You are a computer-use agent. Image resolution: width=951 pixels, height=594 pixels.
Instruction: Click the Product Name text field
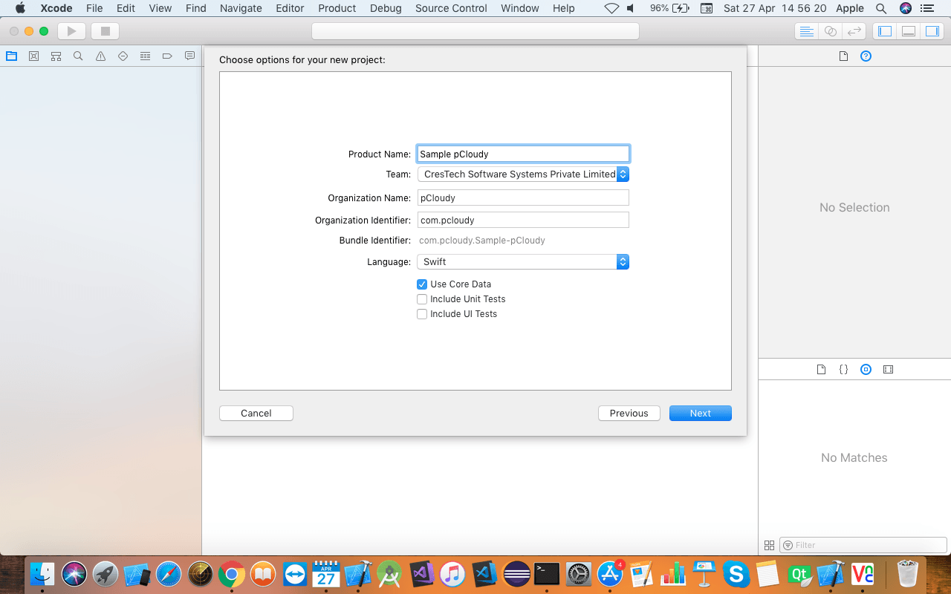click(x=523, y=154)
